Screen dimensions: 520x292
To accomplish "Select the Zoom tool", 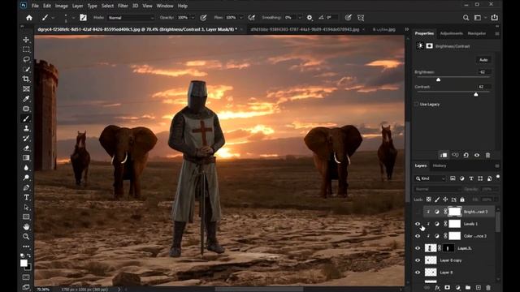I will pyautogui.click(x=26, y=237).
